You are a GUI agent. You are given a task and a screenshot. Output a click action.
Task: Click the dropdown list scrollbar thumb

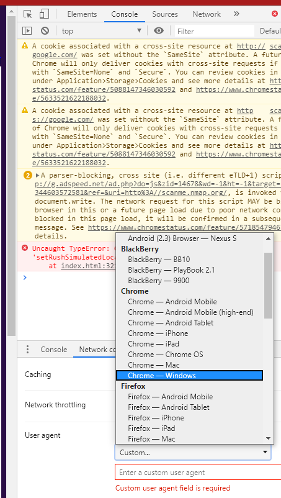tap(269, 285)
